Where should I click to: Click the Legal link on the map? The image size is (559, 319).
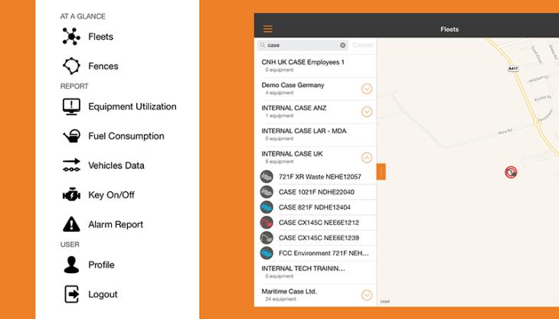(x=385, y=301)
